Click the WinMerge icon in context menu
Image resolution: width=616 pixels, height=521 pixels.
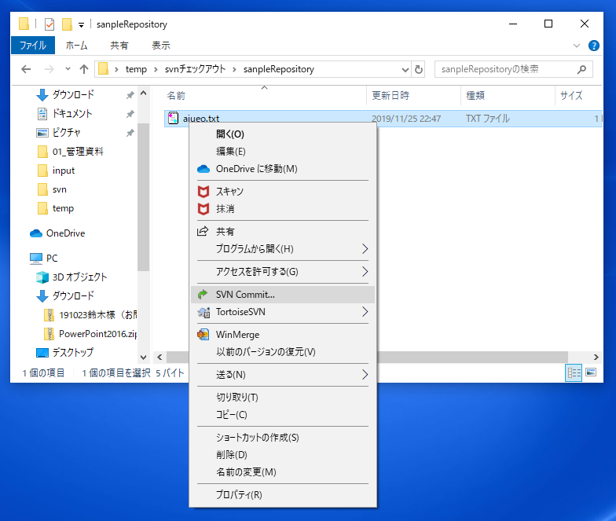click(x=203, y=335)
